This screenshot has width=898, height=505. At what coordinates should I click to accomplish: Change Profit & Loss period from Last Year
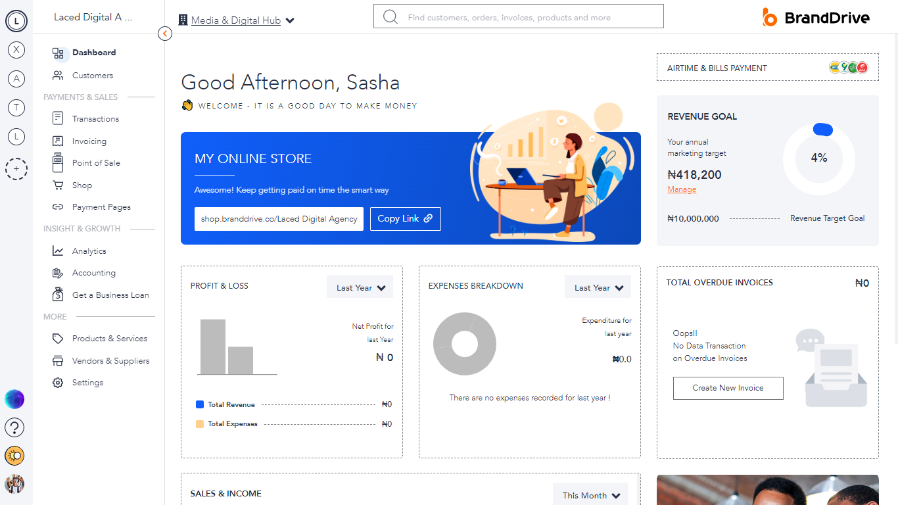coord(360,286)
